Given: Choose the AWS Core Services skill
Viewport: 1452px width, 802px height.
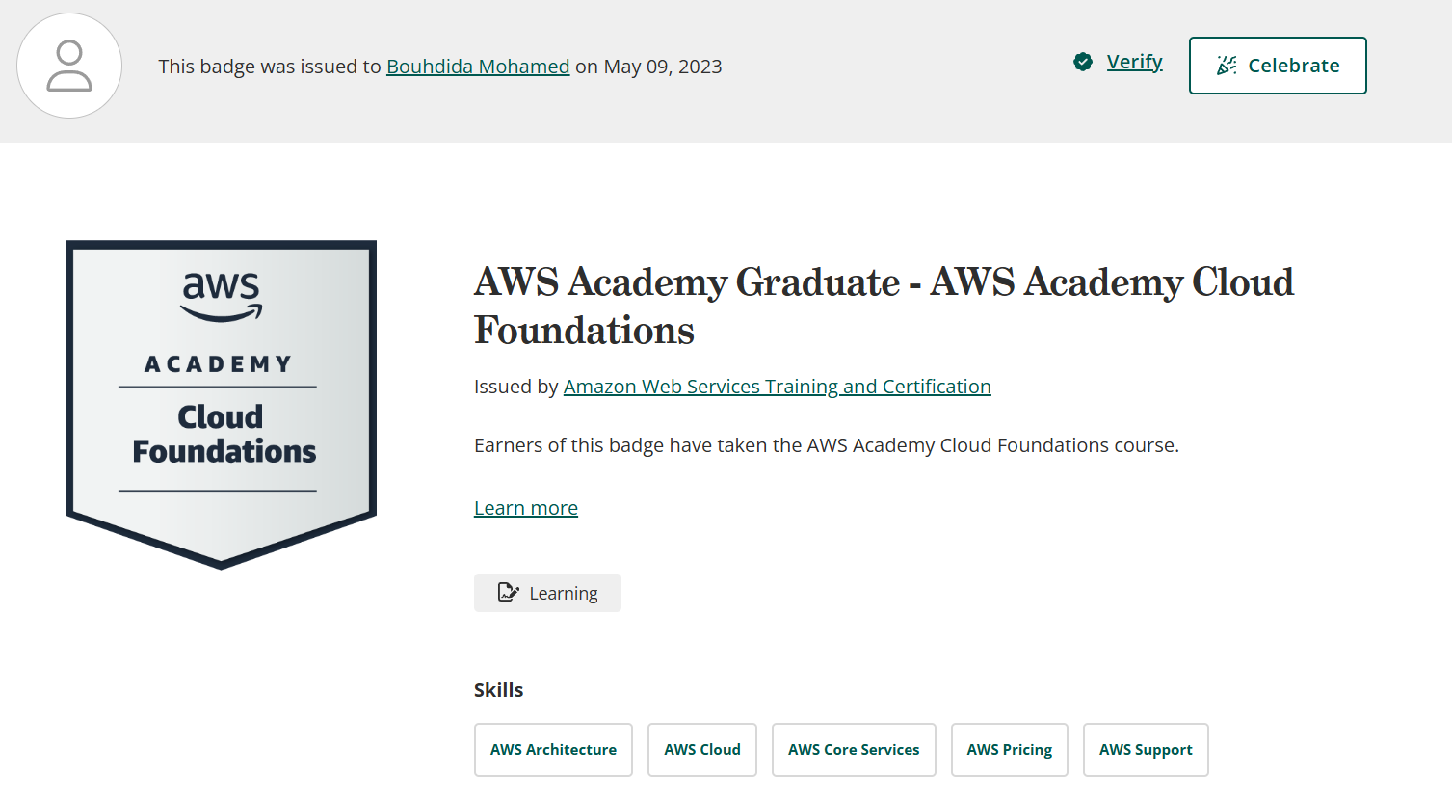Looking at the screenshot, I should click(x=854, y=750).
